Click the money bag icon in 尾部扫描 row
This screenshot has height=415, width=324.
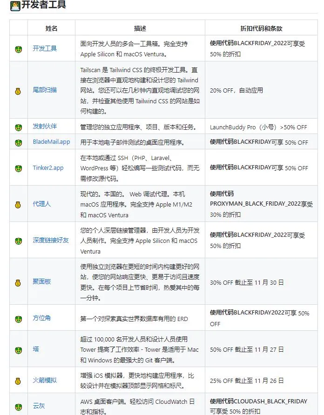tap(18, 91)
